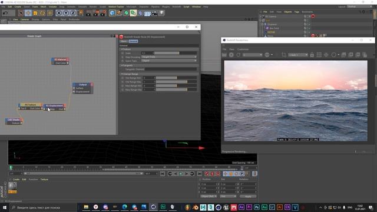Image resolution: width=377 pixels, height=212 pixels.
Task: Click the snapshot save icon in RenderView
Action: (x=343, y=55)
